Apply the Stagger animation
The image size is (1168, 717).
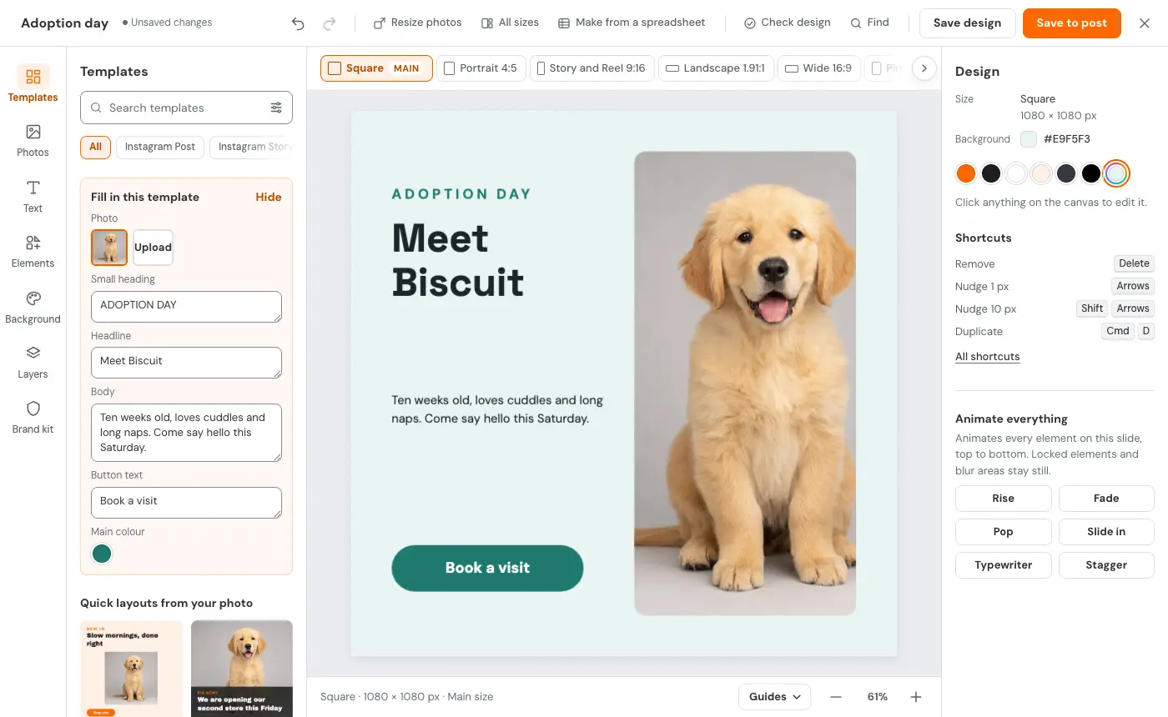1106,565
